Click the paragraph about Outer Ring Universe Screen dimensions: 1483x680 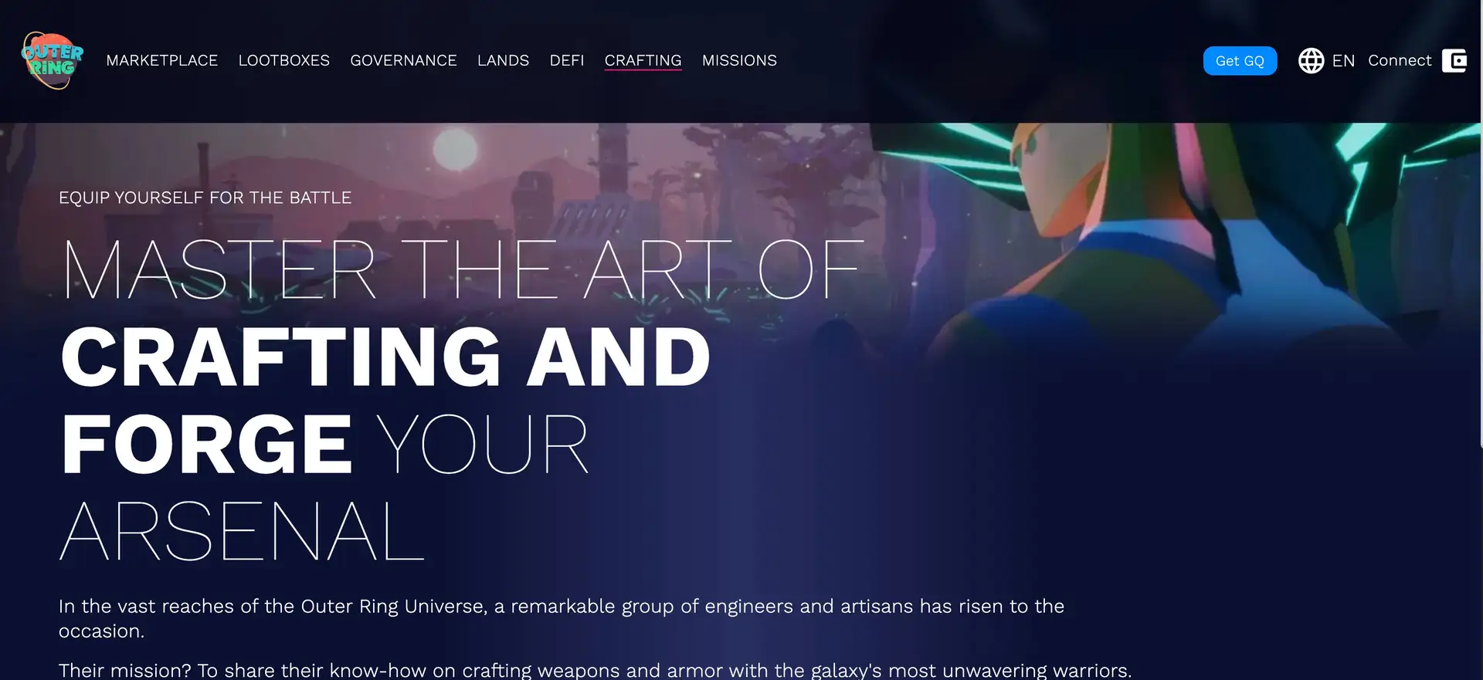coord(562,618)
